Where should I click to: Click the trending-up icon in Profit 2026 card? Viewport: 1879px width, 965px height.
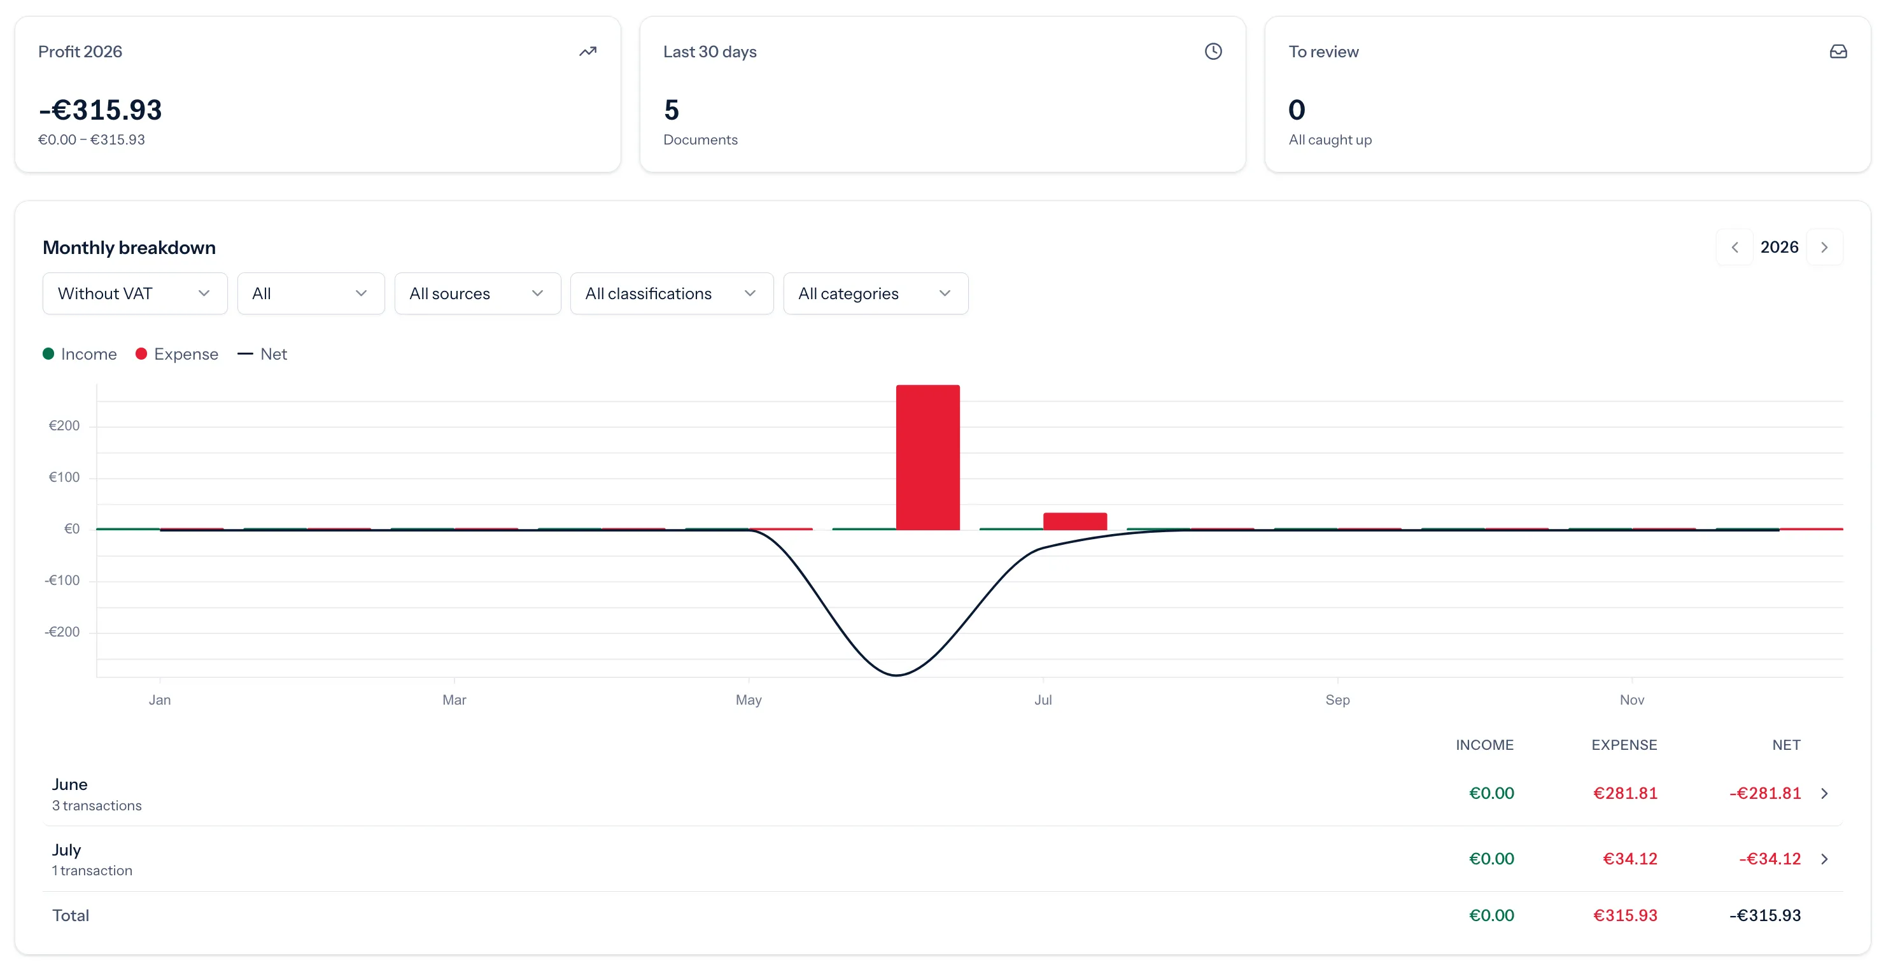(x=587, y=52)
